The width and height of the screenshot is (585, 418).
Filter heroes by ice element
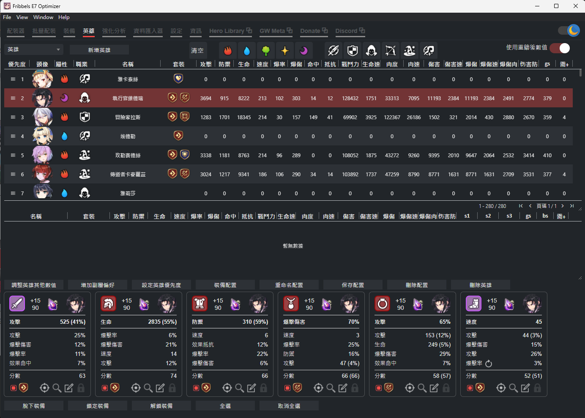pos(247,51)
